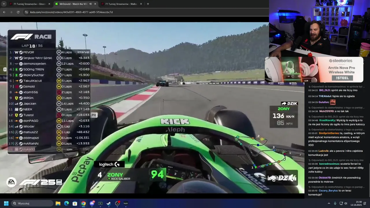
Task: Click chat username BIG_OLO
Action: 325,90
